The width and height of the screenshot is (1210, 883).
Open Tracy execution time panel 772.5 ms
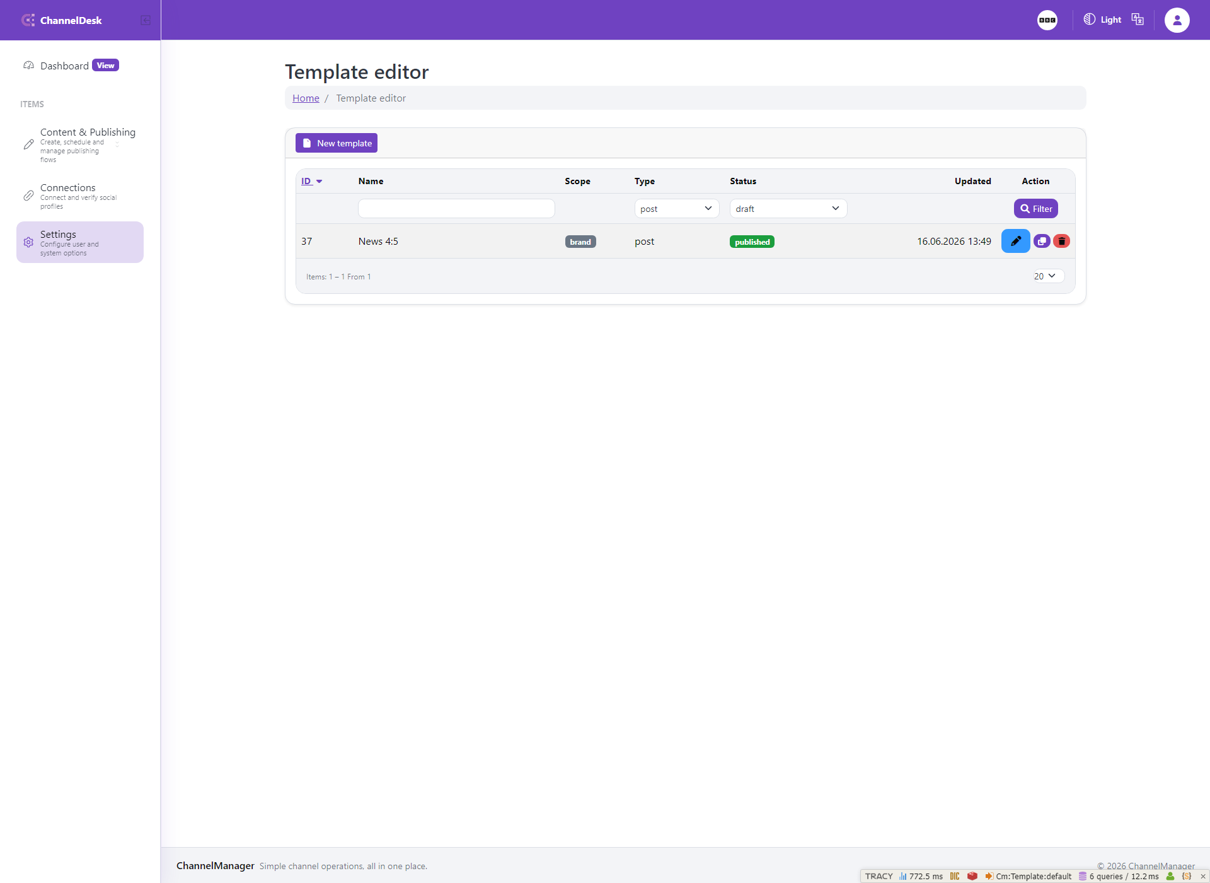921,876
